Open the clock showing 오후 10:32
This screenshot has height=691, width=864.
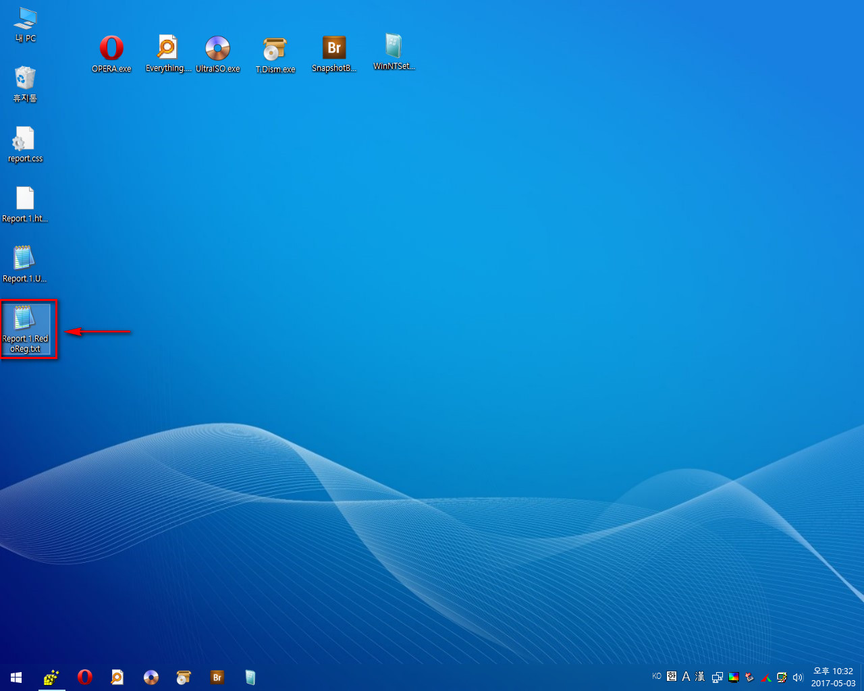833,677
